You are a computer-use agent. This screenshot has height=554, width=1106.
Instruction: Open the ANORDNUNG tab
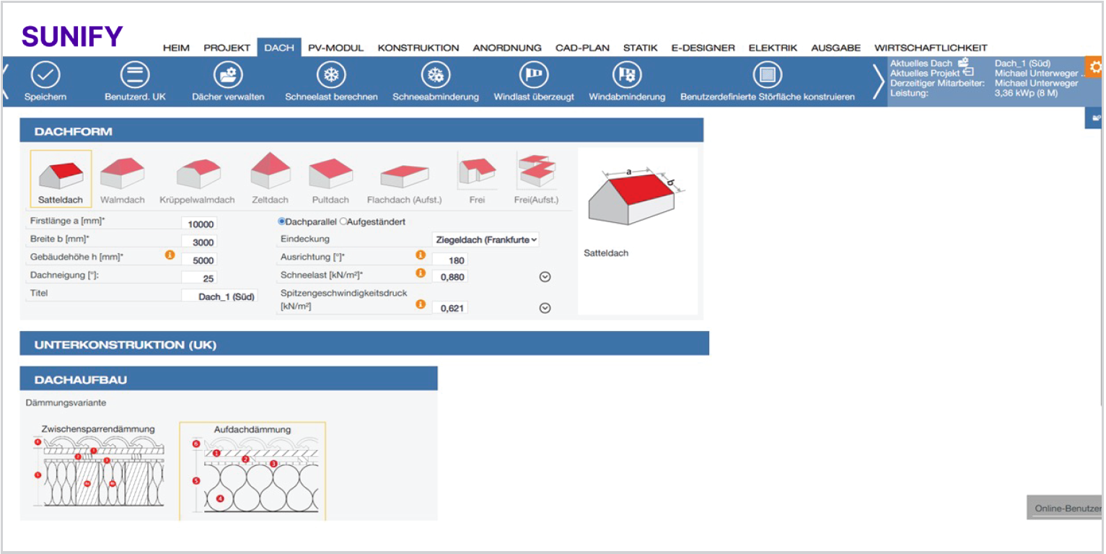click(x=507, y=48)
